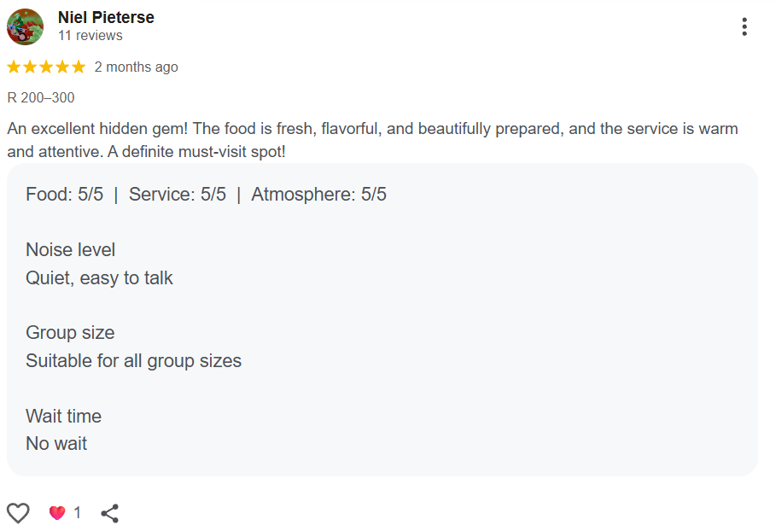The image size is (776, 531).
Task: Click "Suitable for all group sizes" text
Action: tap(133, 360)
